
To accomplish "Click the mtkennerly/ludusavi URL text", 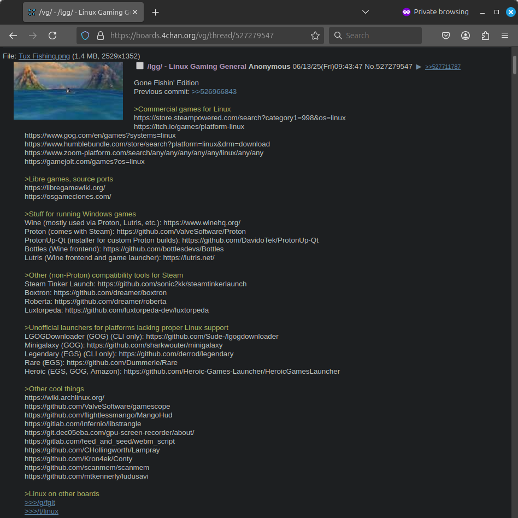I will click(86, 476).
